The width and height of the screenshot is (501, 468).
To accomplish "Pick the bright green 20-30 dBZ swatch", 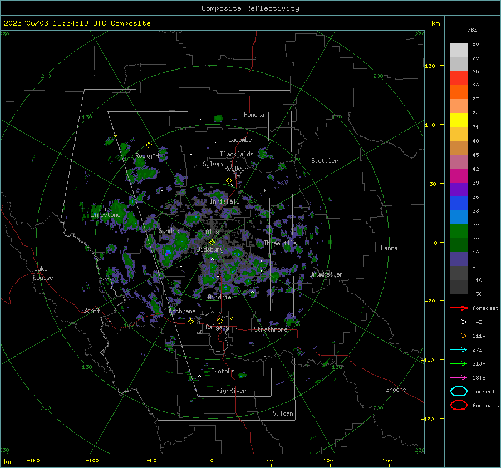I will (459, 231).
